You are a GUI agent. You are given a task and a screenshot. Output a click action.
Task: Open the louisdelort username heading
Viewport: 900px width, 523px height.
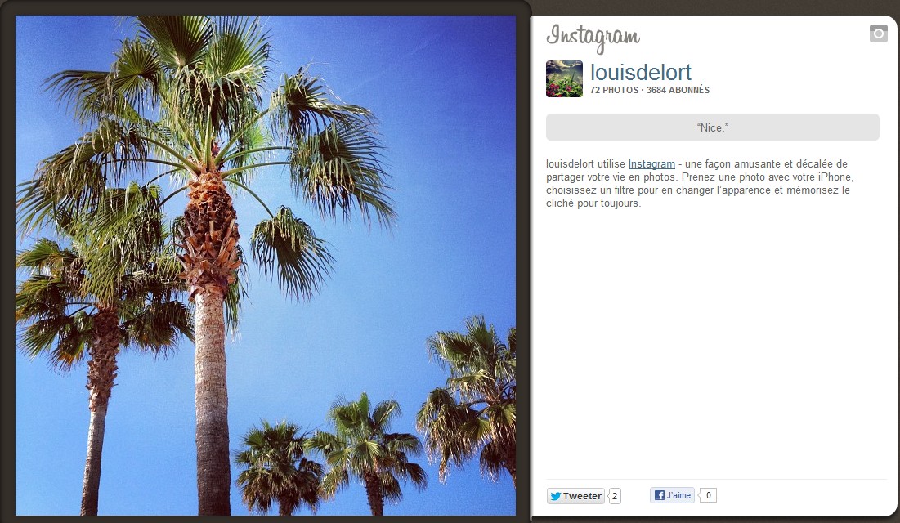click(641, 73)
